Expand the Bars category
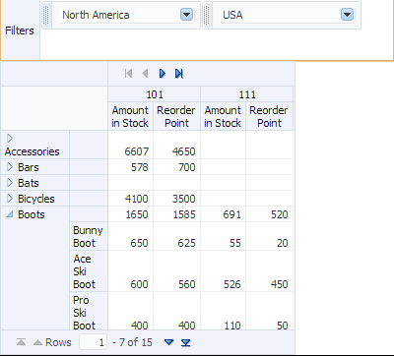This screenshot has height=356, width=394. coord(10,167)
